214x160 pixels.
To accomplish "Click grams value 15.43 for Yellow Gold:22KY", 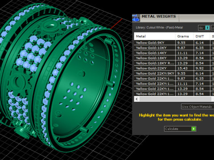I will coord(182,68).
